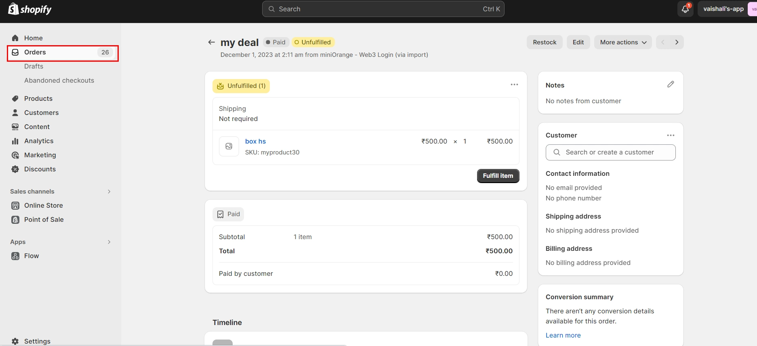
Task: Click the Analytics bar chart icon
Action: [x=15, y=141]
